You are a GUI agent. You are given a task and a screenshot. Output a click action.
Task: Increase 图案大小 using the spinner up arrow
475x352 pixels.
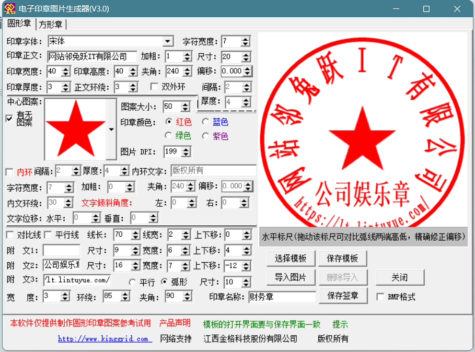186,104
